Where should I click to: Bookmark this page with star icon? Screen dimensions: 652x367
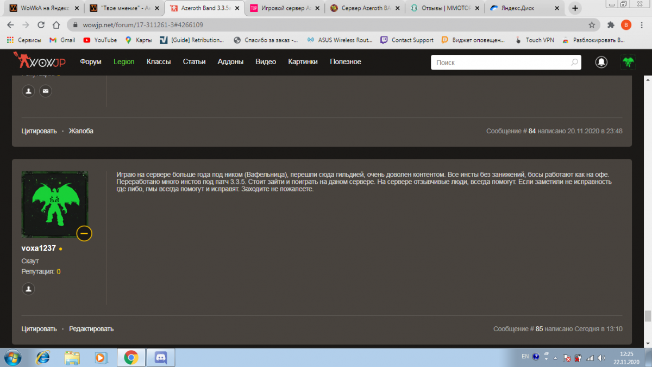[592, 25]
